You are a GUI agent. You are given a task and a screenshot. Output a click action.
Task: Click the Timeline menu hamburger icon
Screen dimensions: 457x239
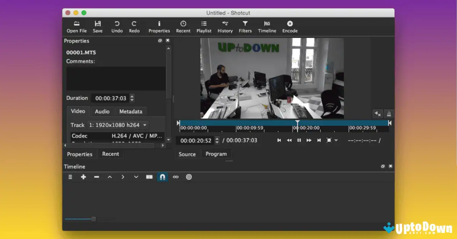[x=70, y=177]
